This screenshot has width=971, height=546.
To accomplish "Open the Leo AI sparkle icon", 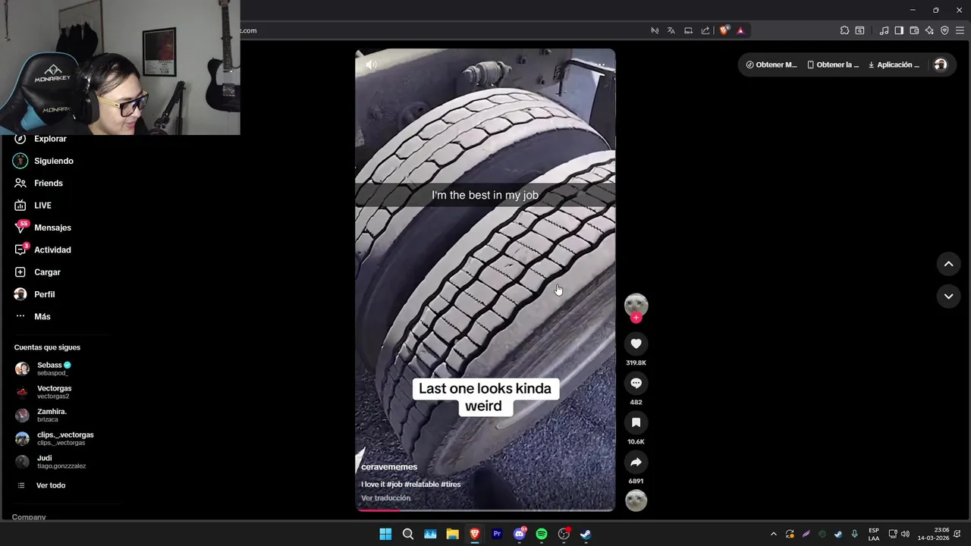I will point(929,30).
